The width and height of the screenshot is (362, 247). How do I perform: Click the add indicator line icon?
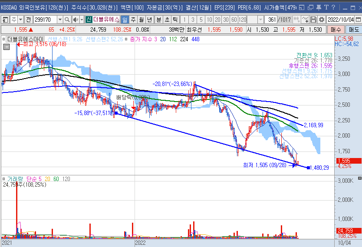[305, 20]
